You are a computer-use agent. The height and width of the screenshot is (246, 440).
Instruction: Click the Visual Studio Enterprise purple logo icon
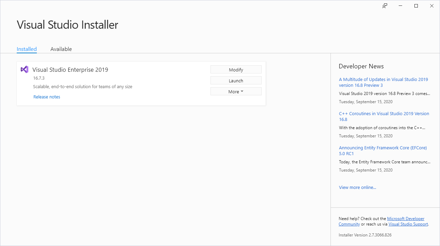pos(25,69)
